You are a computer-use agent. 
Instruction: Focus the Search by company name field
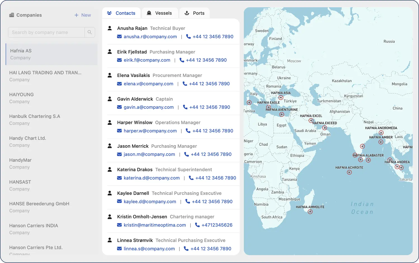click(x=46, y=32)
